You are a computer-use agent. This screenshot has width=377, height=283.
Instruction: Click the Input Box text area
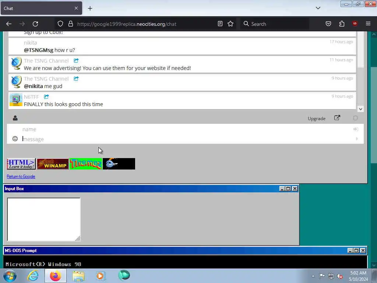44,220
